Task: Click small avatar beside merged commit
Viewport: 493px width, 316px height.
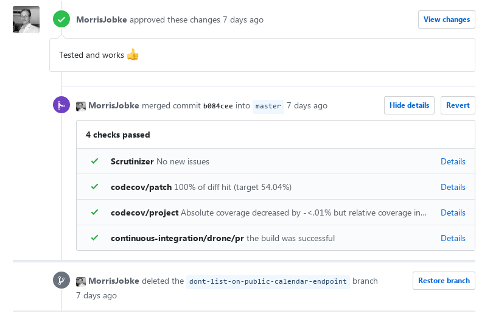Action: [x=81, y=107]
